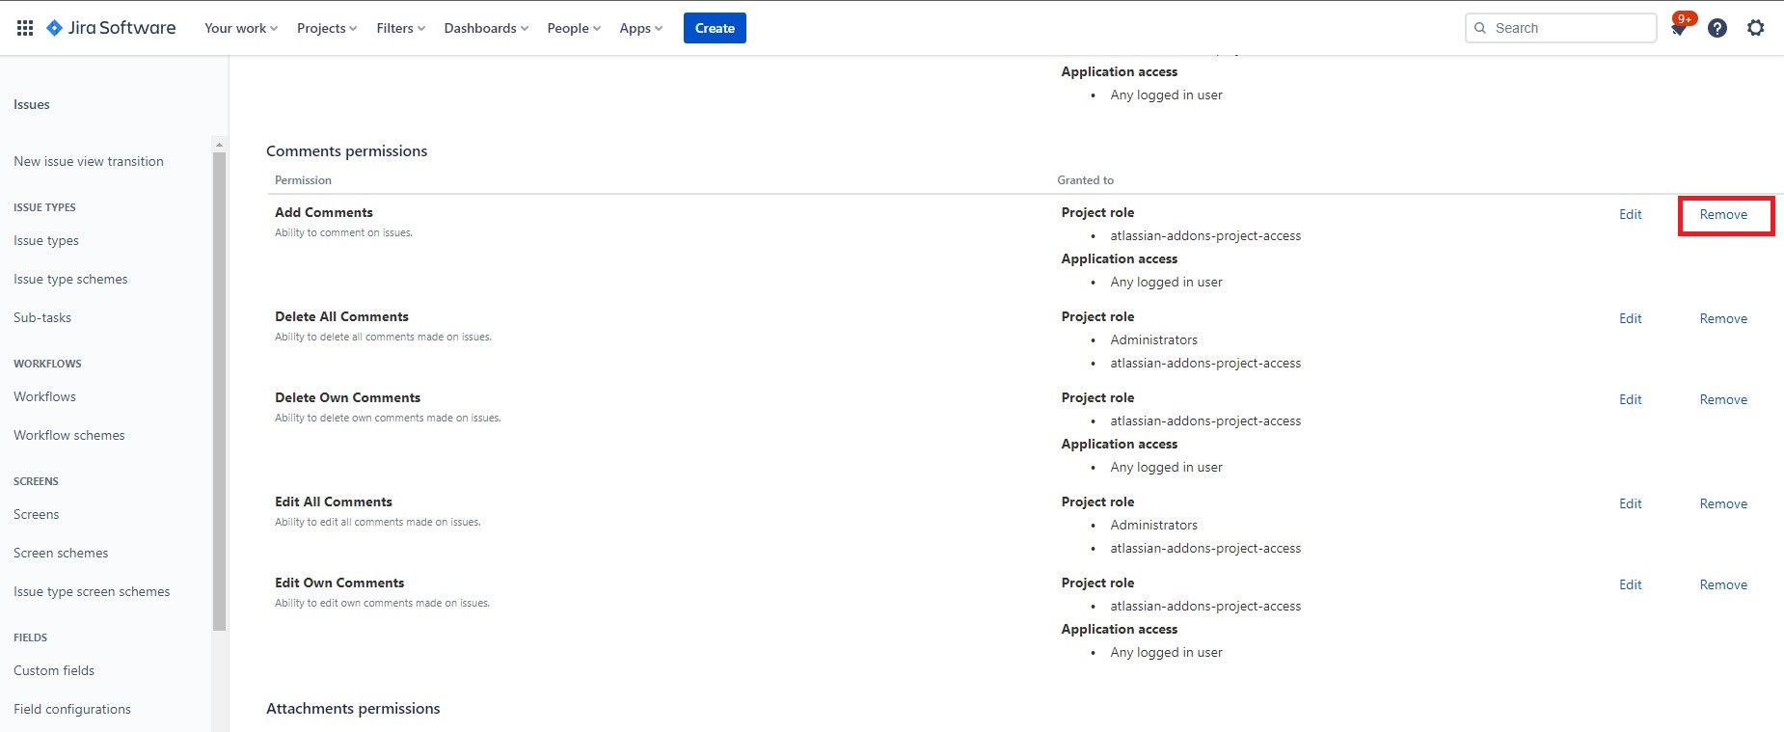Screen dimensions: 1784x732
Task: Open the help question mark icon
Action: (x=1716, y=28)
